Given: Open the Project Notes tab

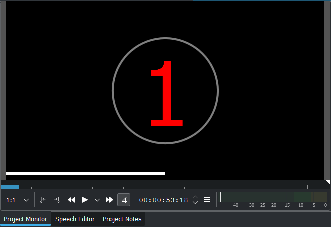Looking at the screenshot, I should 122,219.
